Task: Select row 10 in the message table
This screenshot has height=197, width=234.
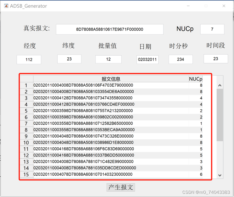Action: click(108, 142)
